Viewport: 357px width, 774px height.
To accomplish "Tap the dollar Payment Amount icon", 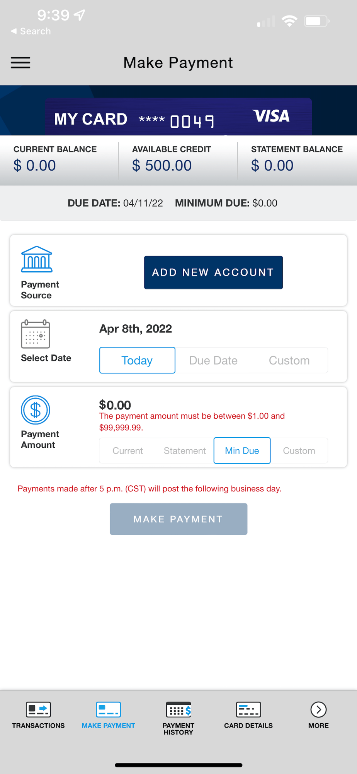I will coord(35,410).
